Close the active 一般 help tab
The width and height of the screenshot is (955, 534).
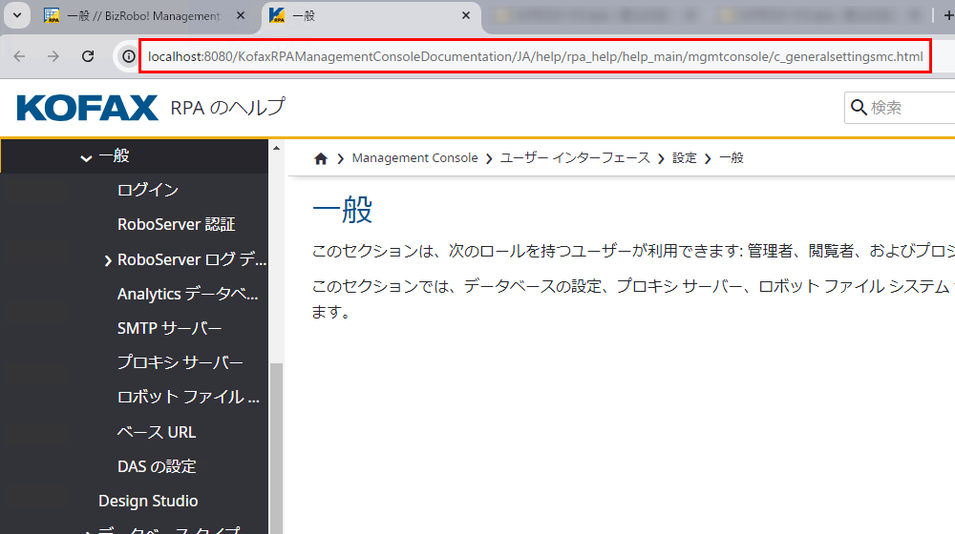coord(466,16)
